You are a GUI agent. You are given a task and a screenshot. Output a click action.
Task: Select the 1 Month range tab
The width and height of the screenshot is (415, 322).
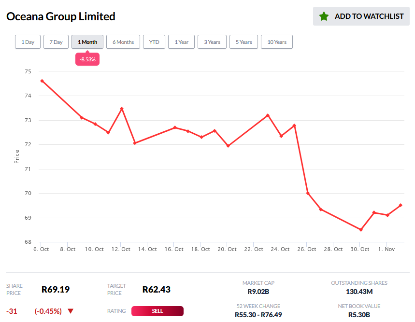(87, 42)
